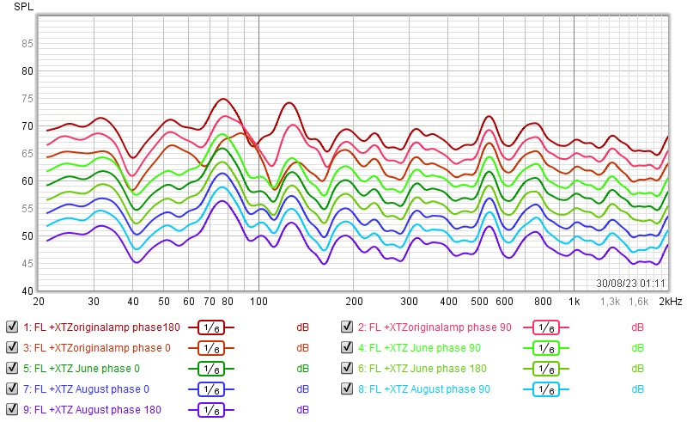Open the orange-brown 1/6 line swatch for trace 3
Image resolution: width=687 pixels, height=422 pixels.
click(x=211, y=348)
